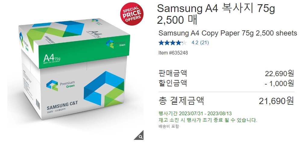Click the - 1,000원 discount amount

pyautogui.click(x=279, y=83)
